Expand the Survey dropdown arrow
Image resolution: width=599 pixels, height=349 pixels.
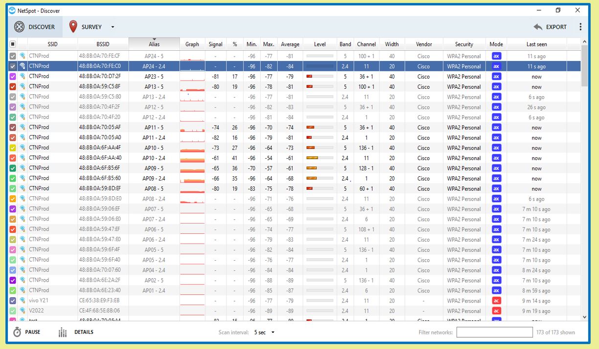click(112, 27)
